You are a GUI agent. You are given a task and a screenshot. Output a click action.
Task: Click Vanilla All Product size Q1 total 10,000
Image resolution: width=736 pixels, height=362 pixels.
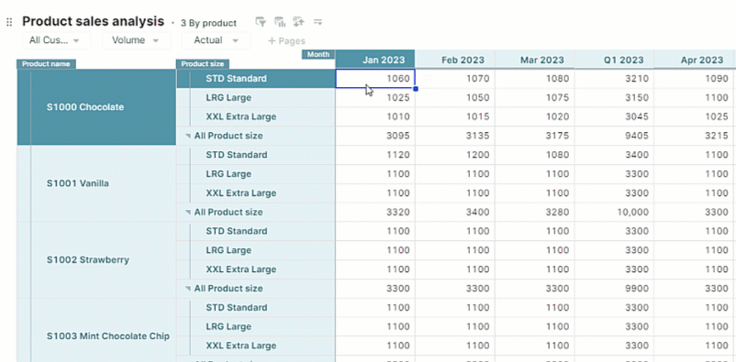pyautogui.click(x=615, y=213)
